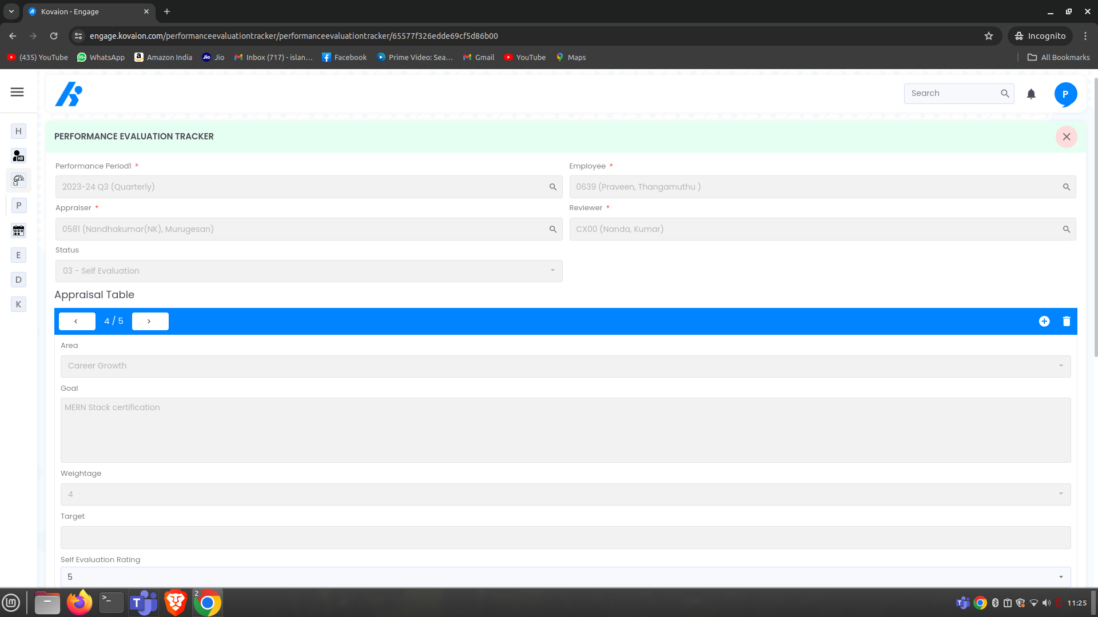Click the search icon inside the Reviewer field
Viewport: 1098px width, 617px height.
tap(1067, 229)
